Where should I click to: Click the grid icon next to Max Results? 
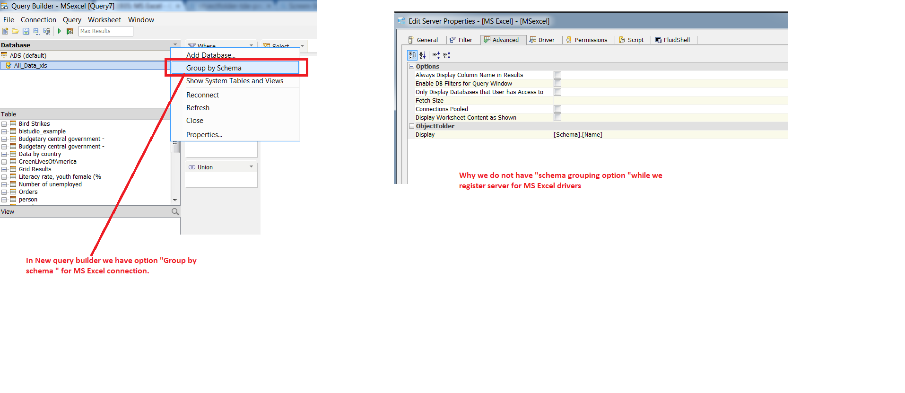click(70, 31)
